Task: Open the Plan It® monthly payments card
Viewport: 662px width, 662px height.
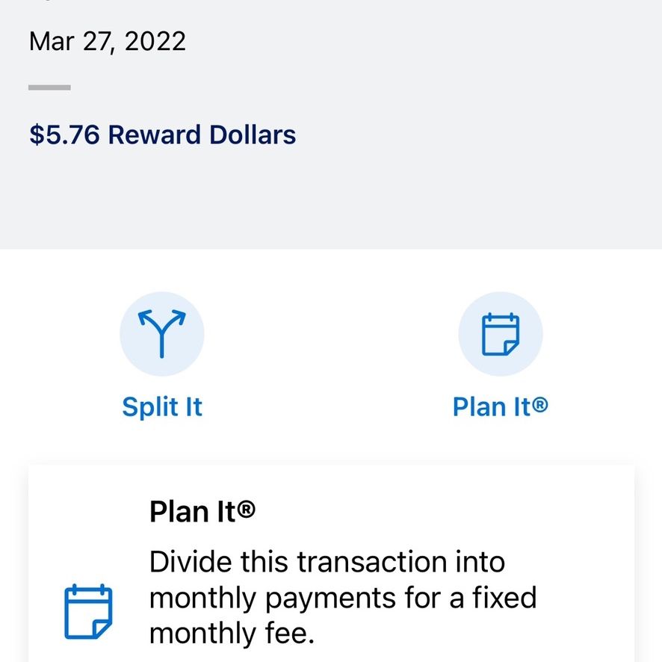Action: click(x=331, y=563)
